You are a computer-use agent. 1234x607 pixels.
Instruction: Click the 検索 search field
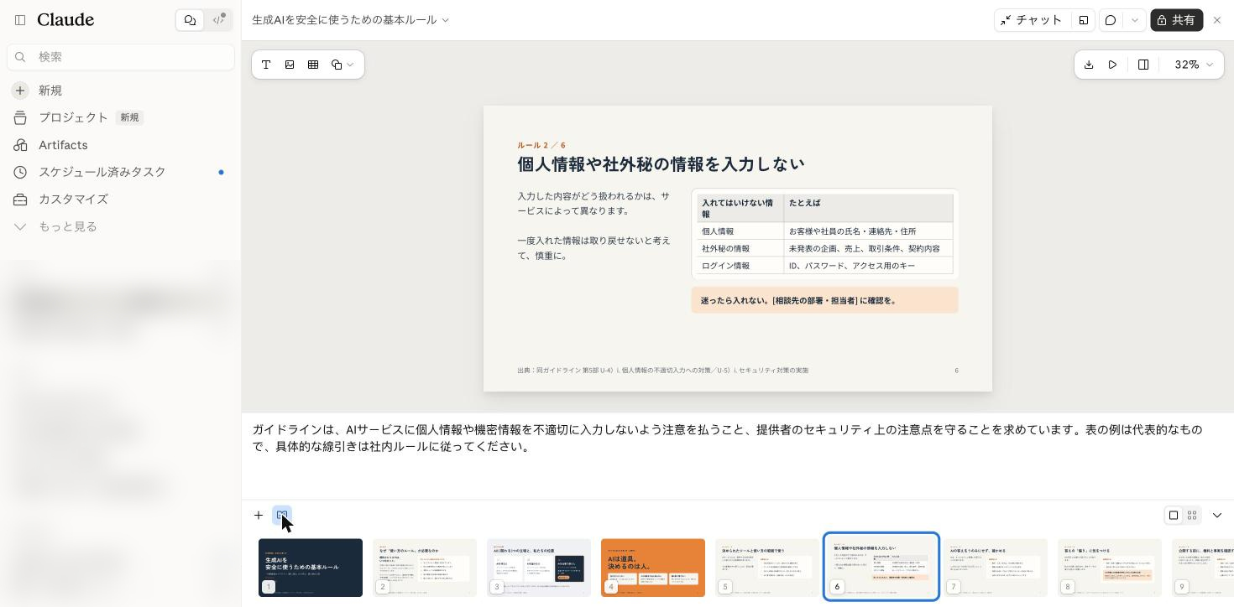coord(121,57)
